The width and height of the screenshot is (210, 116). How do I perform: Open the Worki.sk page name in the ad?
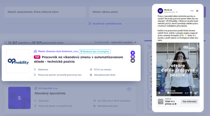click(168, 10)
